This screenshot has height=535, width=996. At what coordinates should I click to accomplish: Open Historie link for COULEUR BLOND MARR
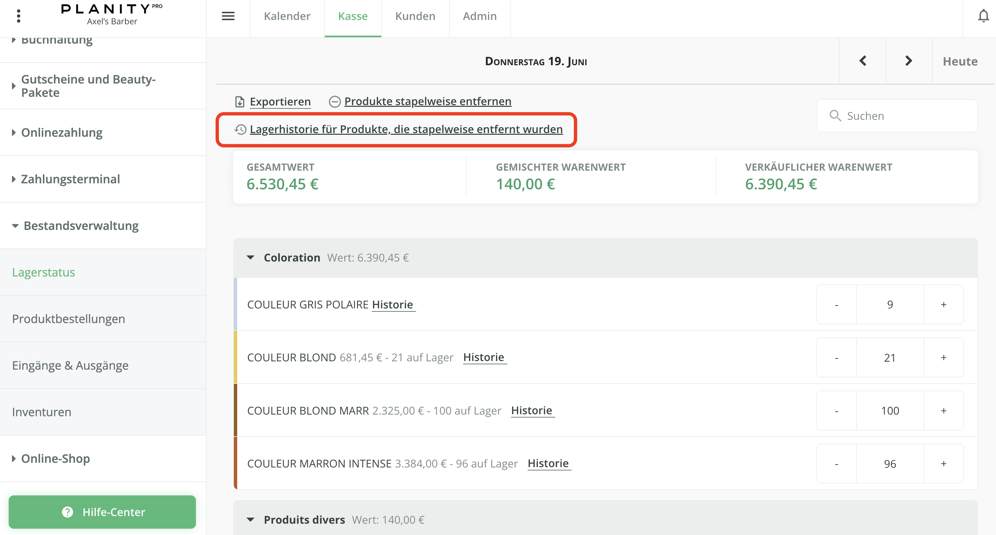point(532,411)
